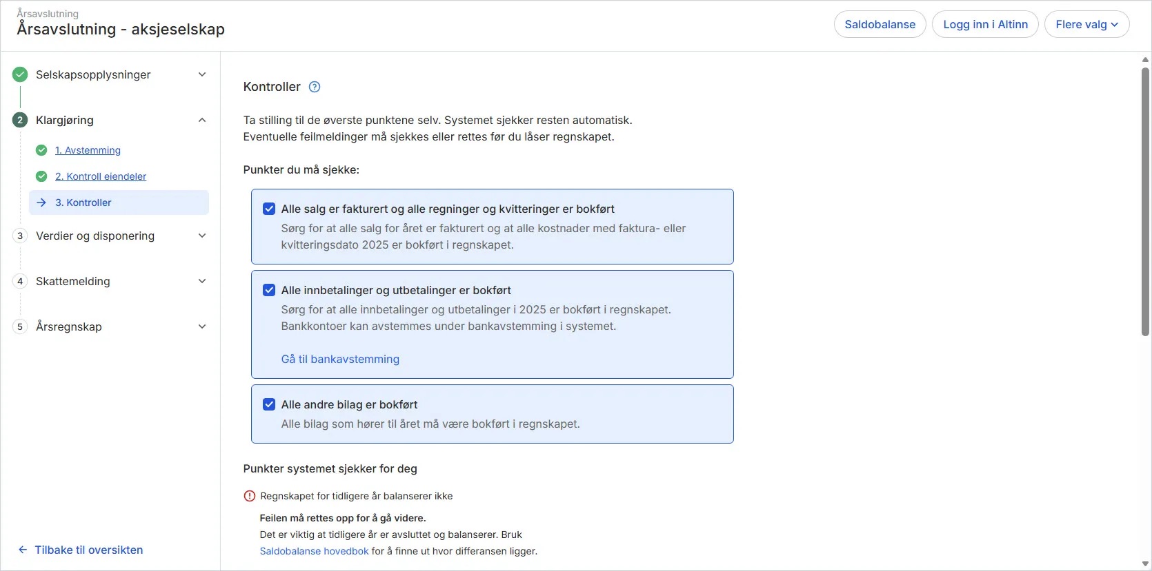
Task: Expand the Verdier og disponering chevron
Action: [202, 236]
